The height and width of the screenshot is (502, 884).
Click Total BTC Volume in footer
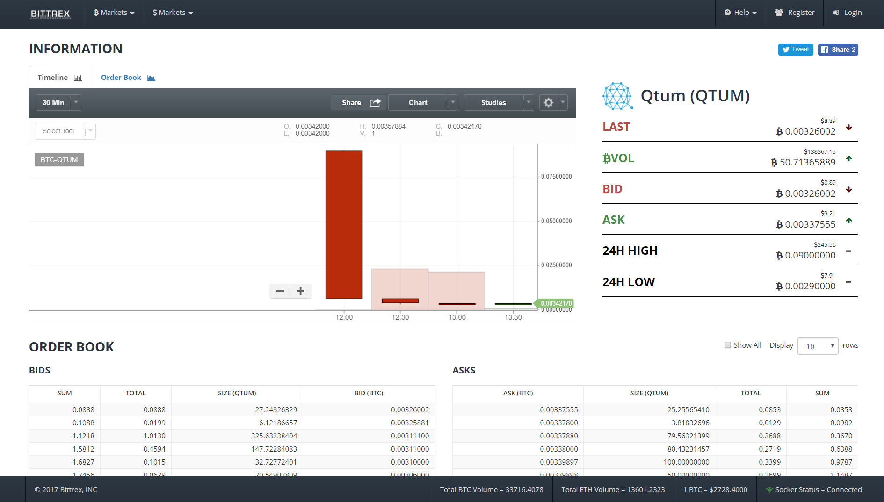(492, 489)
